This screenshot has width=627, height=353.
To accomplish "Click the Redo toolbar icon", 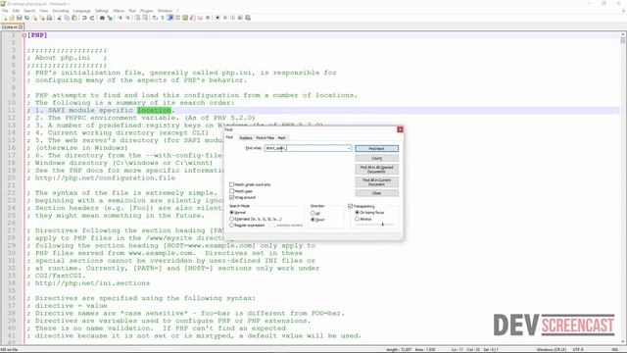I will 92,18.
